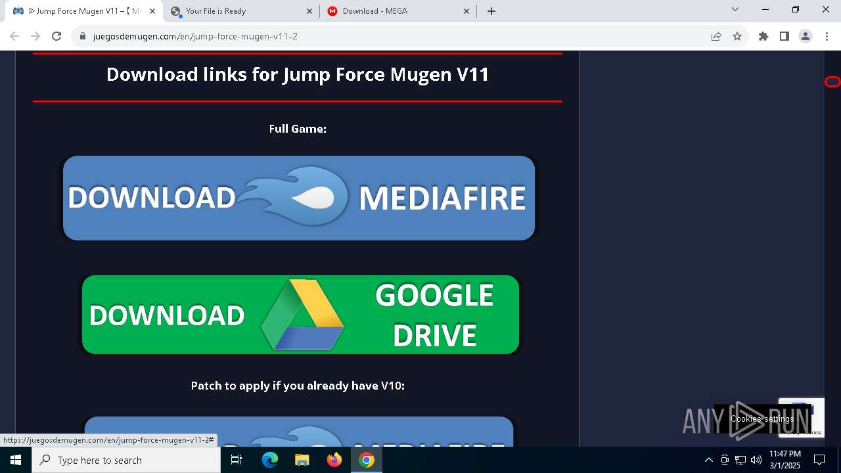
Task: Open the Windows Start menu
Action: pyautogui.click(x=16, y=460)
